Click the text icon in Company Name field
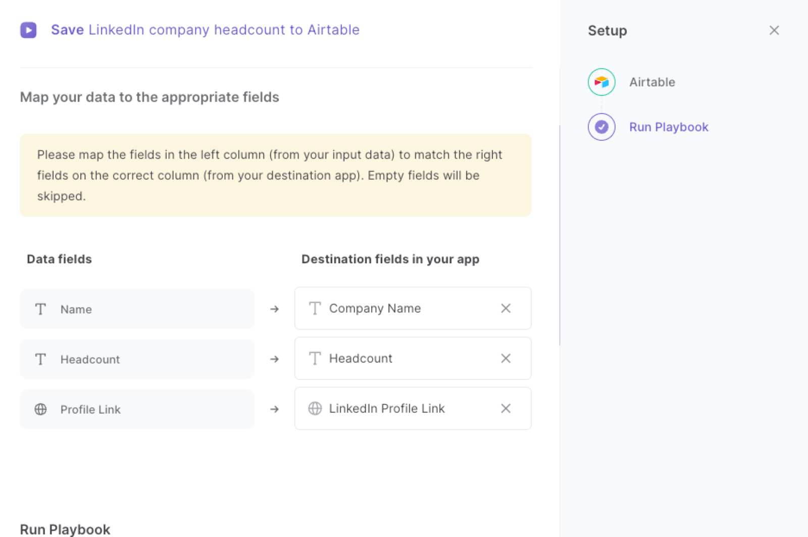The height and width of the screenshot is (537, 808). pyautogui.click(x=315, y=308)
